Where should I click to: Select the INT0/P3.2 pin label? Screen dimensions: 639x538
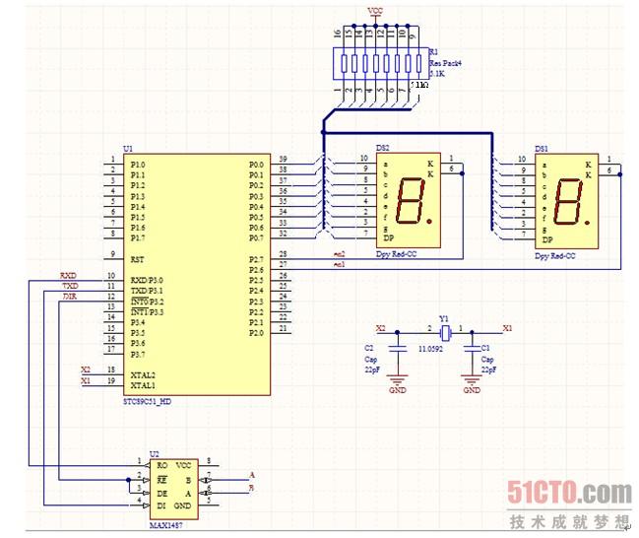click(147, 302)
